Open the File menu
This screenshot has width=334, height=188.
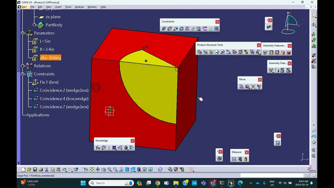pyautogui.click(x=32, y=7)
